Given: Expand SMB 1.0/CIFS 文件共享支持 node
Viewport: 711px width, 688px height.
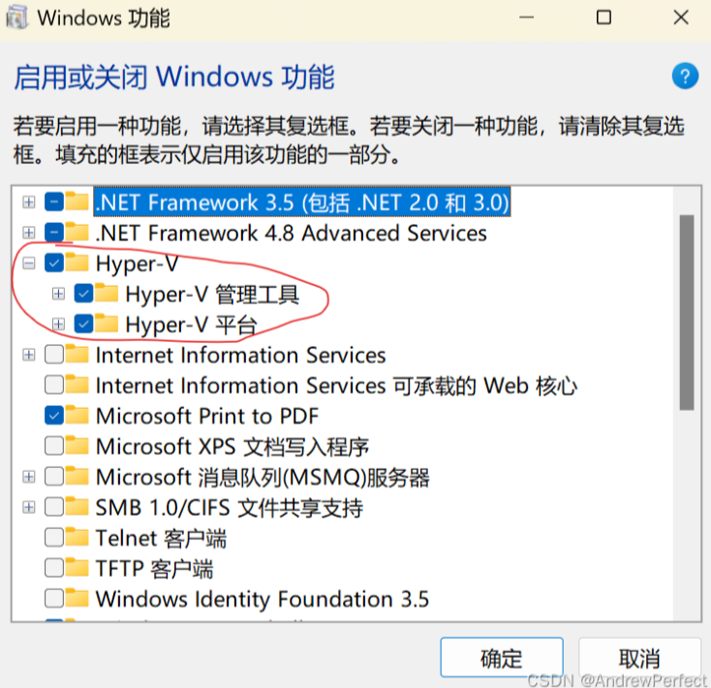Looking at the screenshot, I should point(28,507).
